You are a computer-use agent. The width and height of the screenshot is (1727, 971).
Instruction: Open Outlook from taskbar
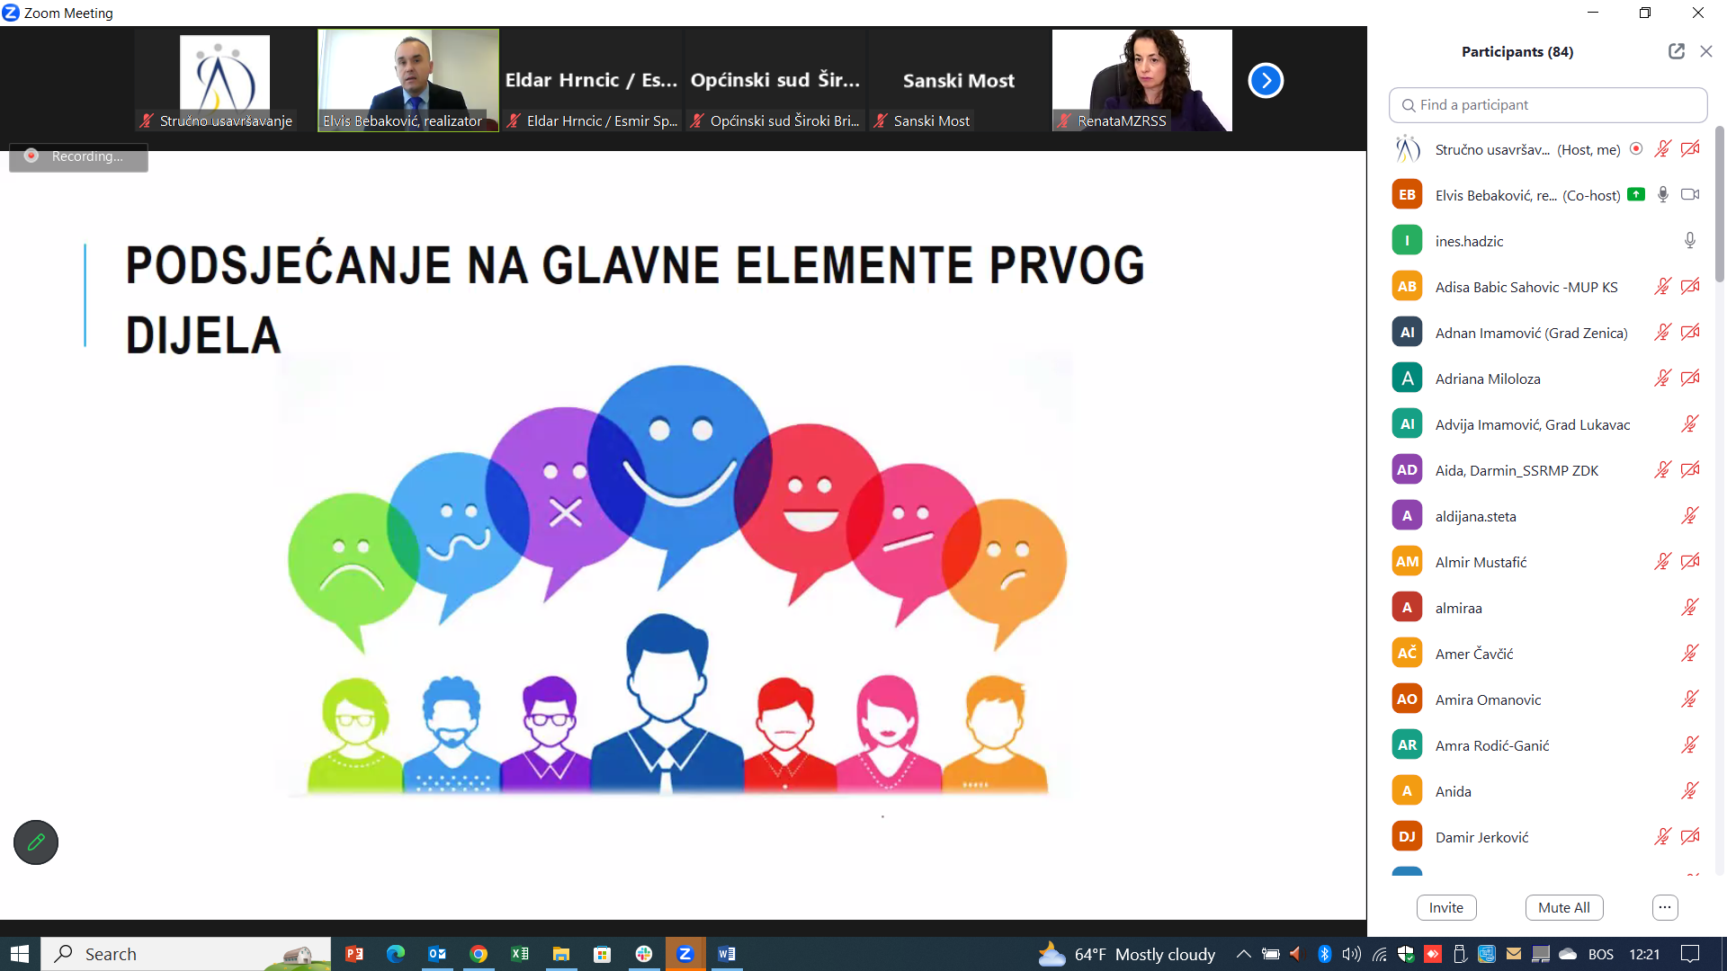437,954
